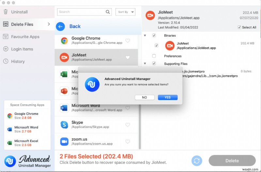Click the History clock icon
This screenshot has height=172, width=261.
[6, 61]
